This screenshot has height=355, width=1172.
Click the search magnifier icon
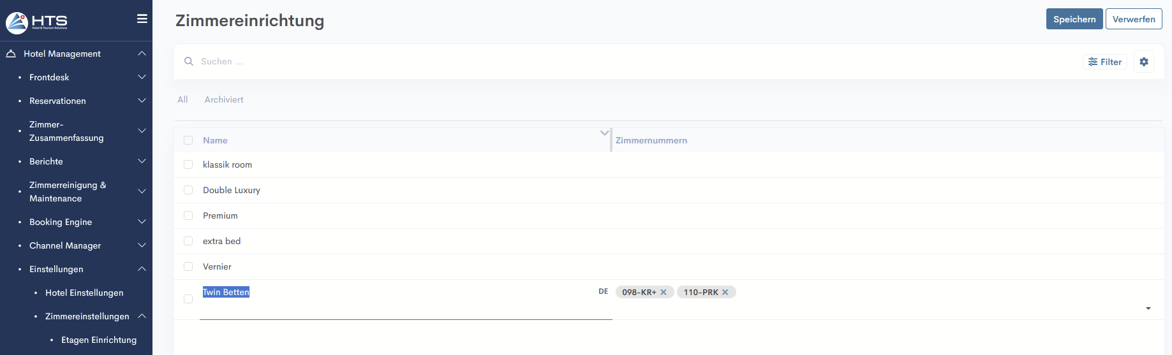coord(189,62)
